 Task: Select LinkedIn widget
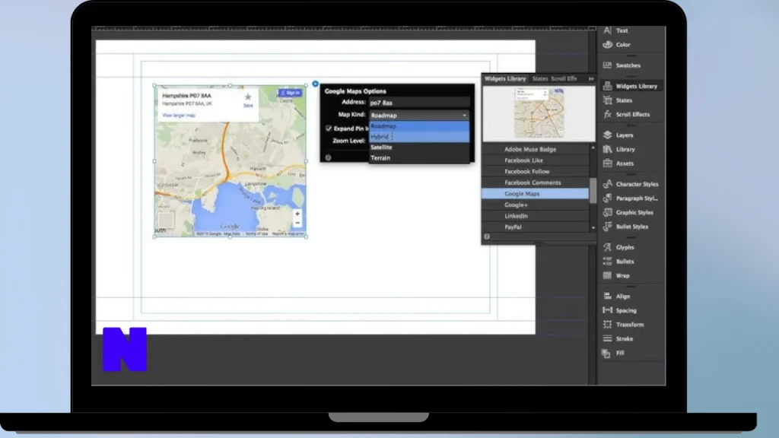tap(535, 215)
